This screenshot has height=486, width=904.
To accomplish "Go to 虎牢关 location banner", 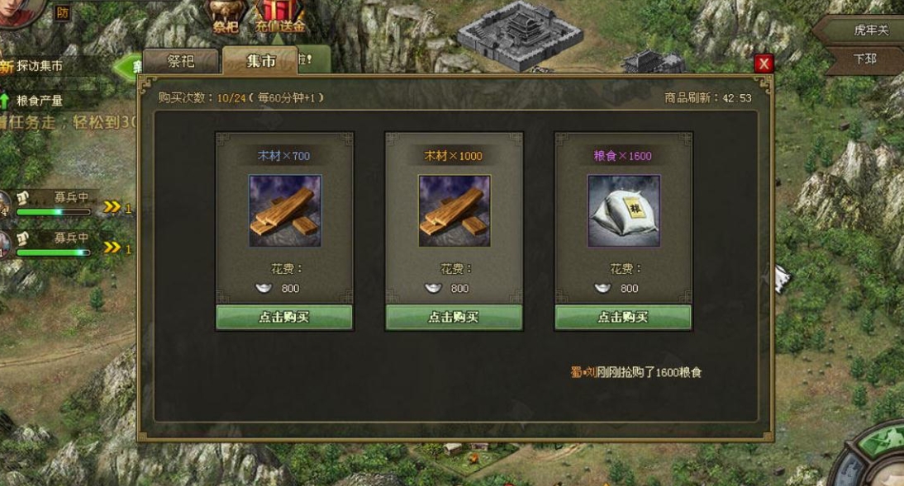I will coord(862,30).
